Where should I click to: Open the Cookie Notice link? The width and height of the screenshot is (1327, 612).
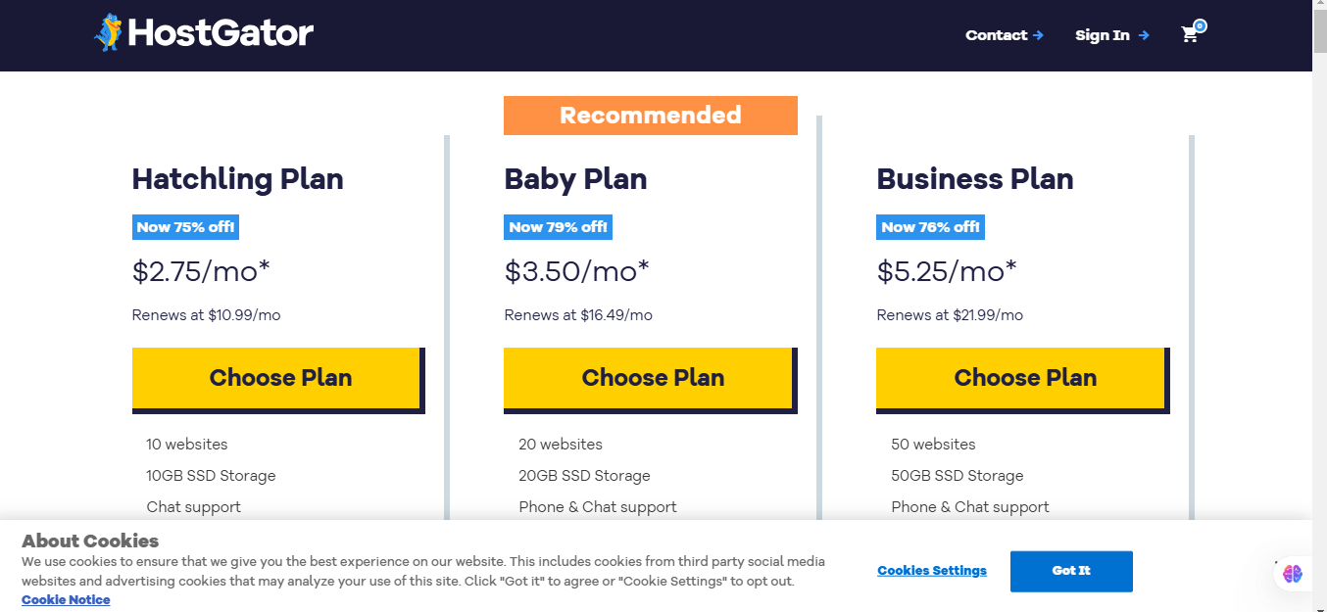click(65, 599)
